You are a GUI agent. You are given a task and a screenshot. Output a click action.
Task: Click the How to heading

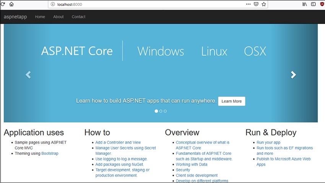97,132
